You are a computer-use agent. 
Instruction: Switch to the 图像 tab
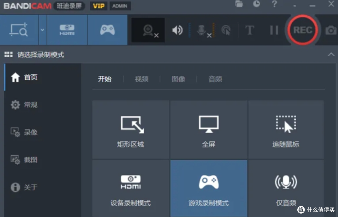click(178, 79)
